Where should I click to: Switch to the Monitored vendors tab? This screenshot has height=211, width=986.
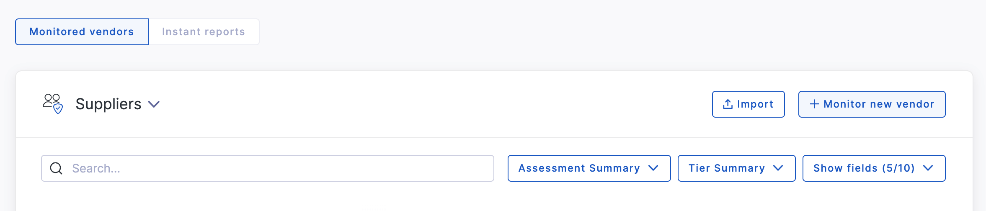click(x=82, y=32)
